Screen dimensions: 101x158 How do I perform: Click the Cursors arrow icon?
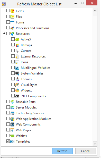tap(17, 51)
